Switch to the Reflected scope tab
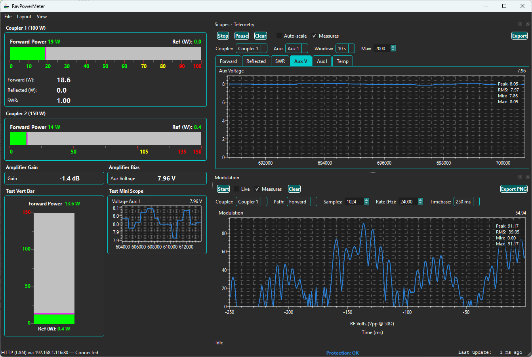Viewport: 532px width, 357px height. pyautogui.click(x=256, y=61)
